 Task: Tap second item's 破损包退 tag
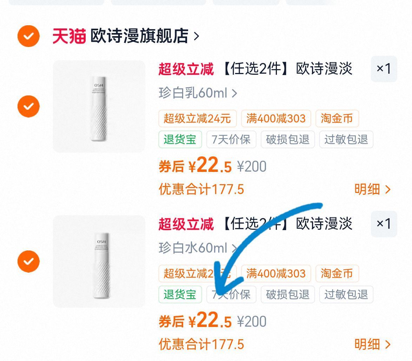point(288,294)
